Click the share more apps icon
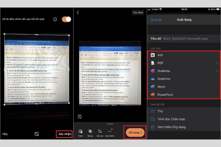221x147 pixels. tap(153, 127)
